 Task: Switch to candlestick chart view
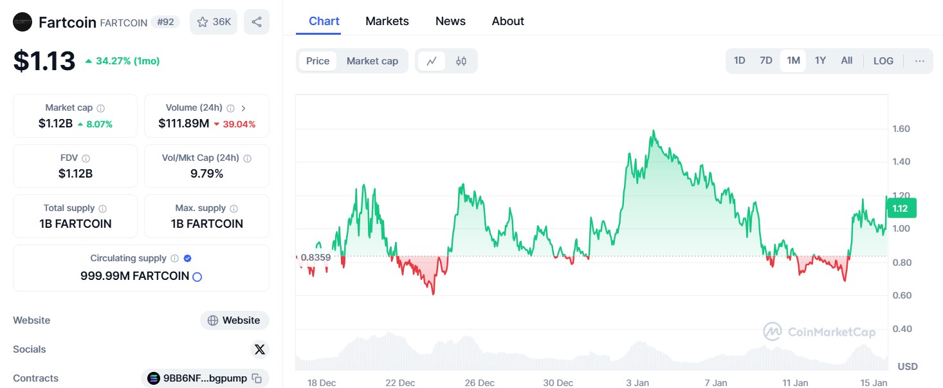click(x=461, y=61)
